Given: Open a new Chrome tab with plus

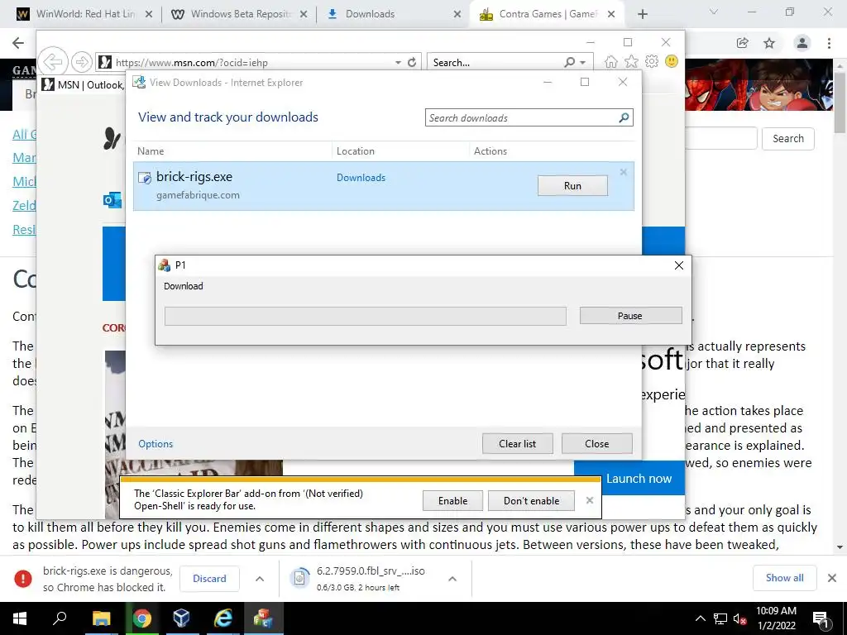Looking at the screenshot, I should click(x=642, y=14).
